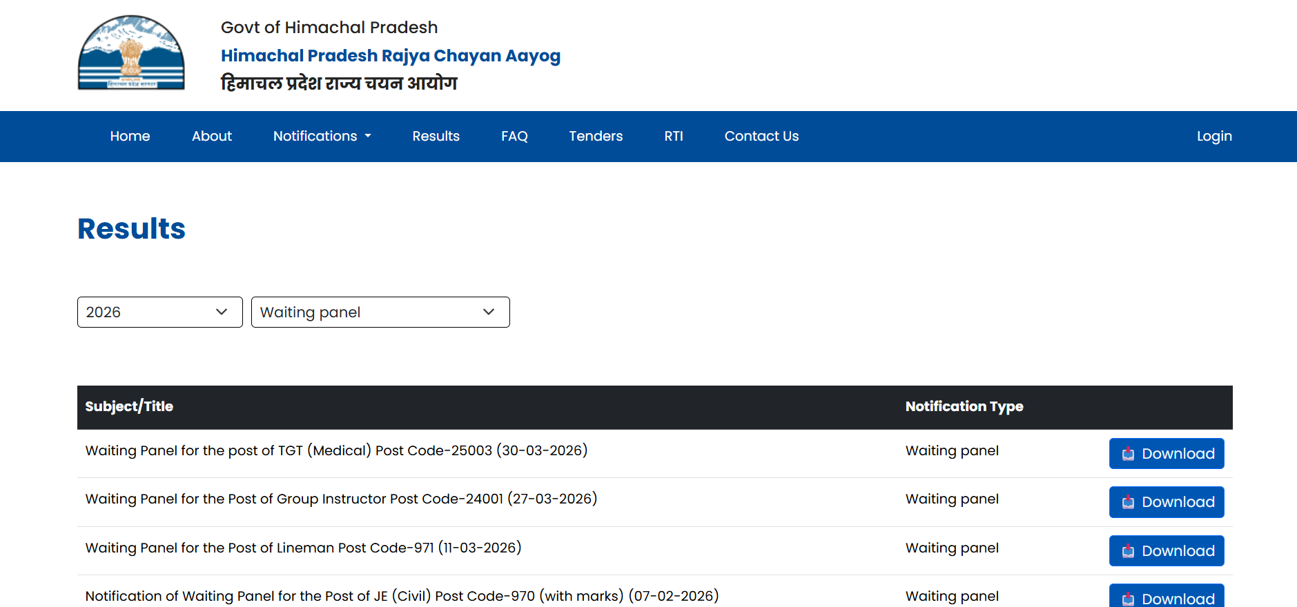This screenshot has width=1297, height=607.
Task: Click the Login link
Action: point(1213,137)
